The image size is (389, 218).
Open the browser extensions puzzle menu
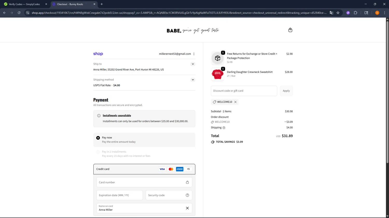coord(356,13)
